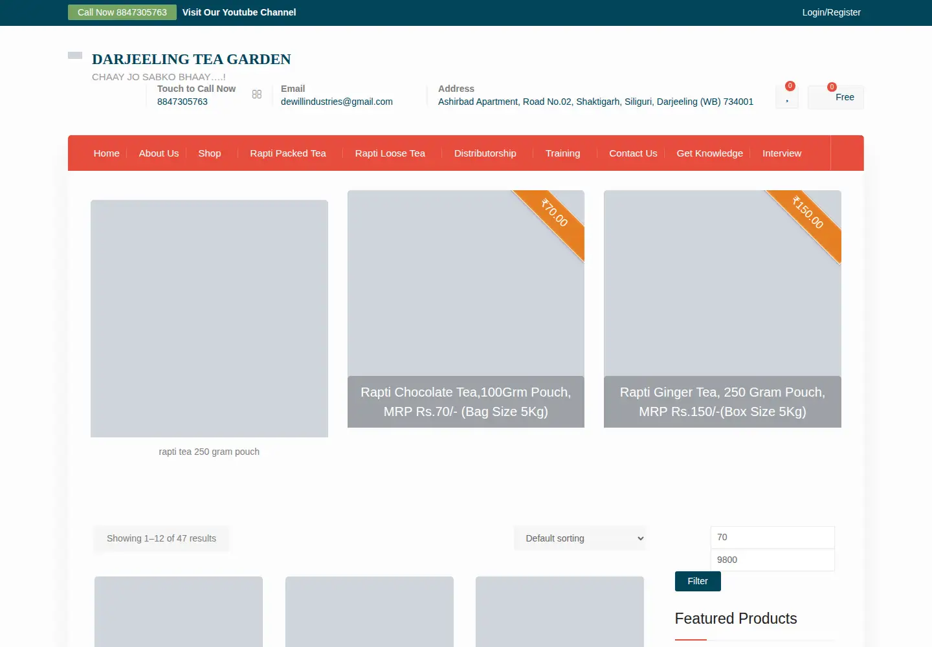Open the Home menu item
This screenshot has height=647, width=932.
tap(107, 153)
